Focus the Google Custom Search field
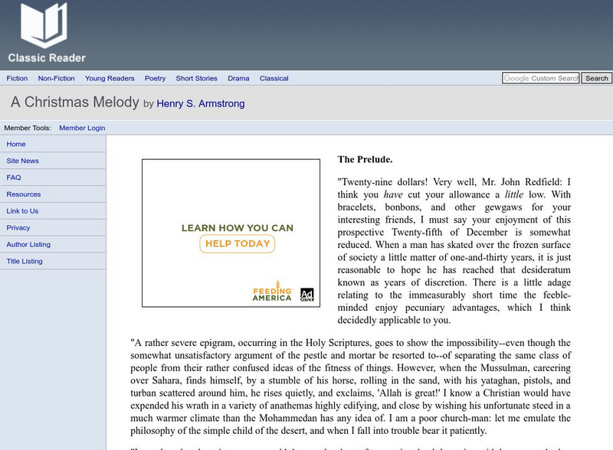 [541, 78]
